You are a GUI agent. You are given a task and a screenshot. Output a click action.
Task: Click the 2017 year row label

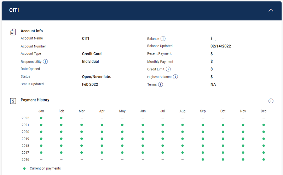tap(25, 153)
